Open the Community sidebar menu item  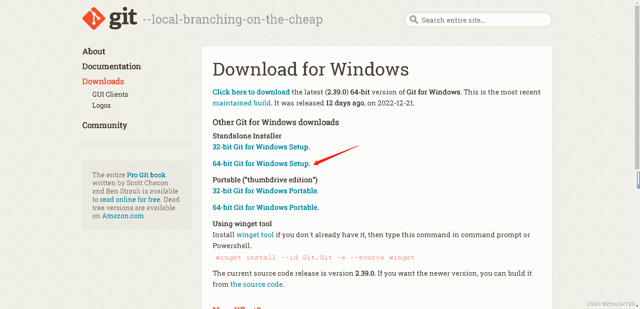click(105, 125)
